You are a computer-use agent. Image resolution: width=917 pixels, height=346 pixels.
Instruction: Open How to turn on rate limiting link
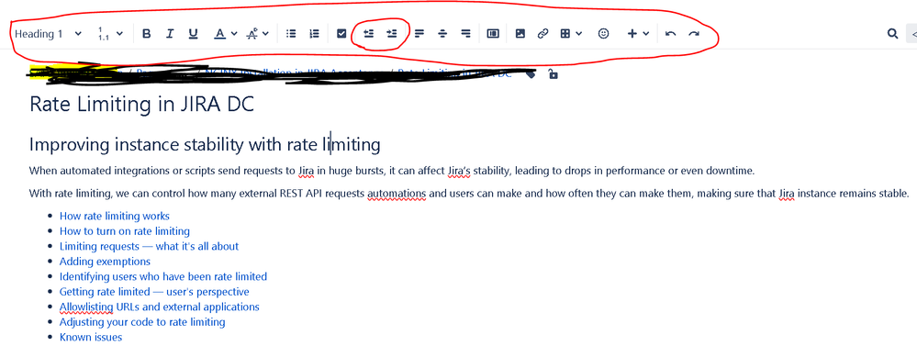tap(125, 231)
